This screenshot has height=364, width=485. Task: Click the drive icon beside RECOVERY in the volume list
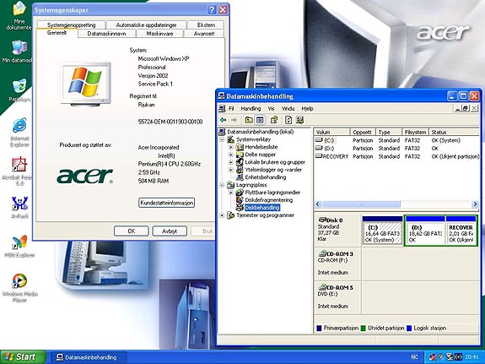319,156
